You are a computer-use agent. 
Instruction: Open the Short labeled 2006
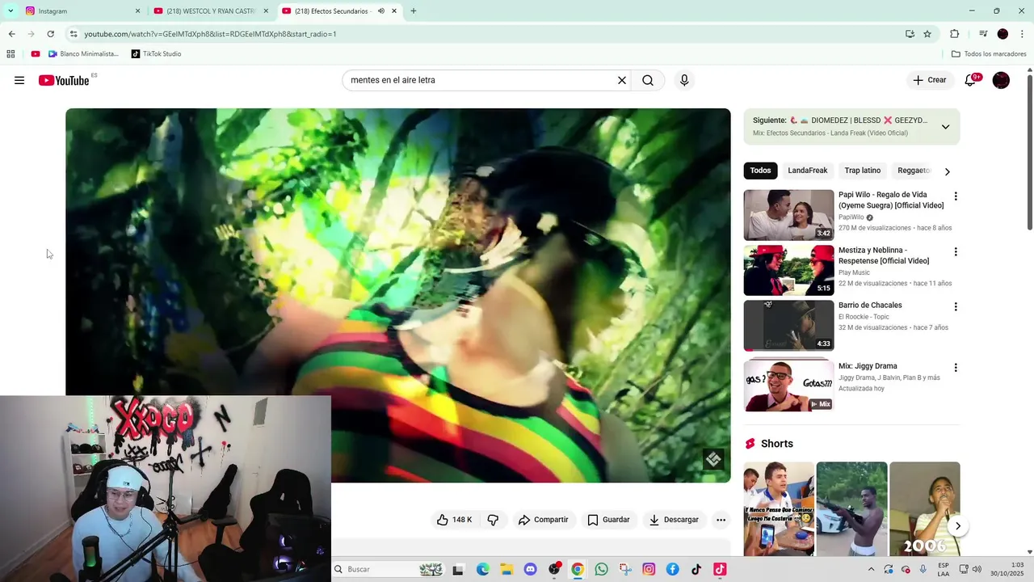click(x=924, y=509)
